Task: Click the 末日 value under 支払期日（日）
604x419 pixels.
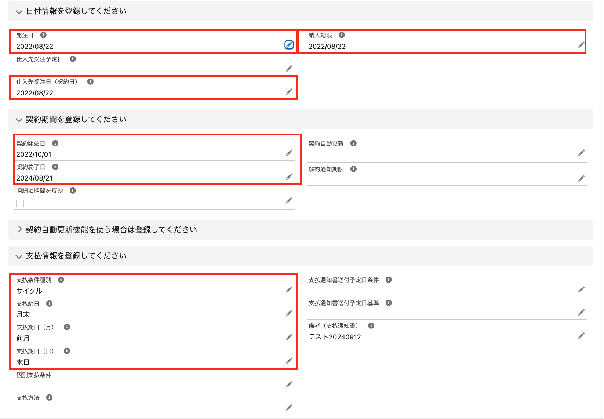Action: pyautogui.click(x=23, y=362)
